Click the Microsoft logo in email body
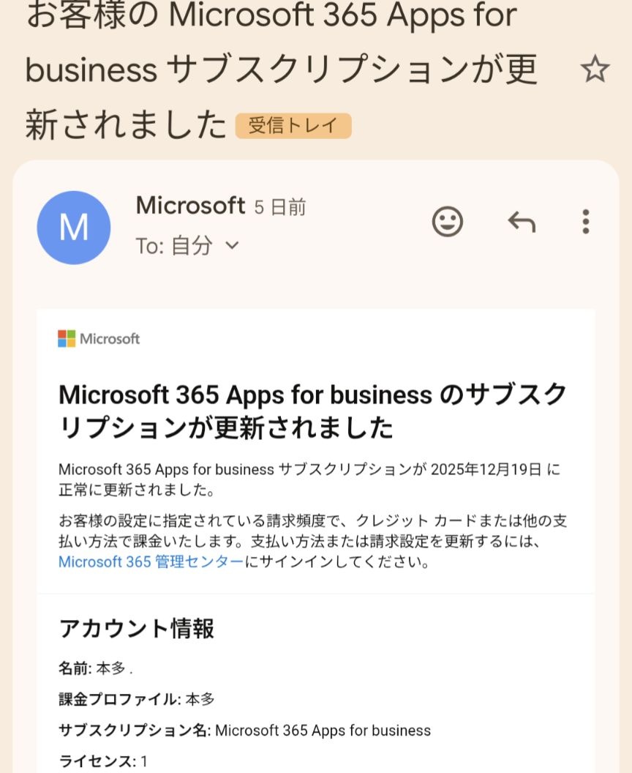The image size is (632, 773). 99,339
